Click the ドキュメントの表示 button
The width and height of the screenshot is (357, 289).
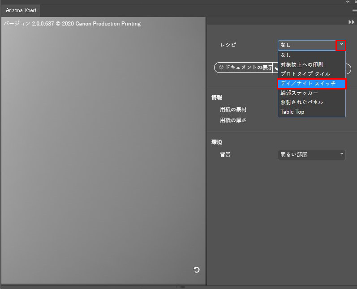point(244,67)
